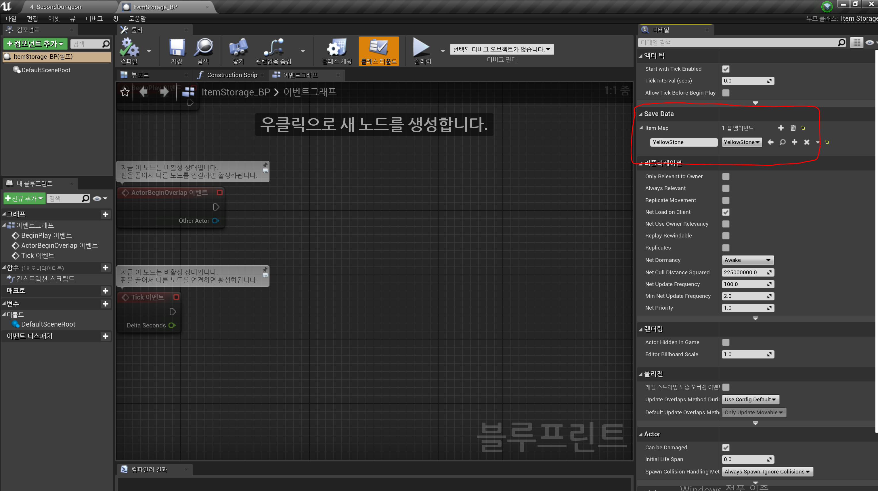Switch to the 뷰포트 tab

click(x=140, y=75)
